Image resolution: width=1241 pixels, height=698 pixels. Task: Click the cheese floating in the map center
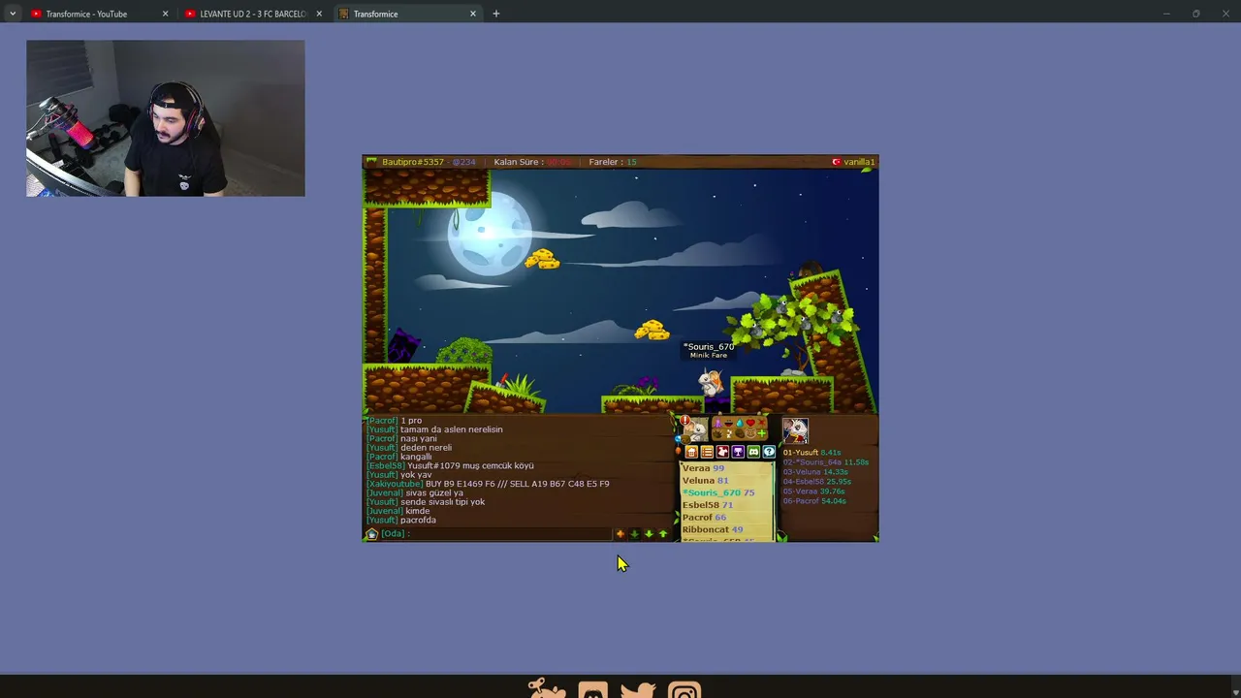coord(652,331)
